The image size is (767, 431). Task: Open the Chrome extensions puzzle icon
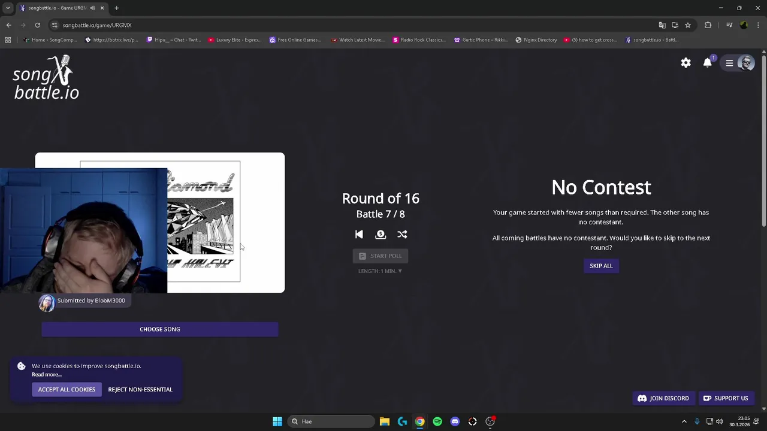(708, 25)
